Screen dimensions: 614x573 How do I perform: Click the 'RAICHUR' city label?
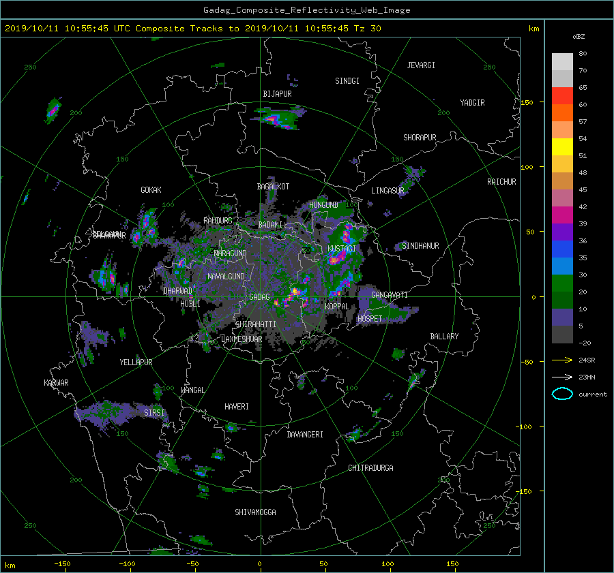click(x=501, y=182)
